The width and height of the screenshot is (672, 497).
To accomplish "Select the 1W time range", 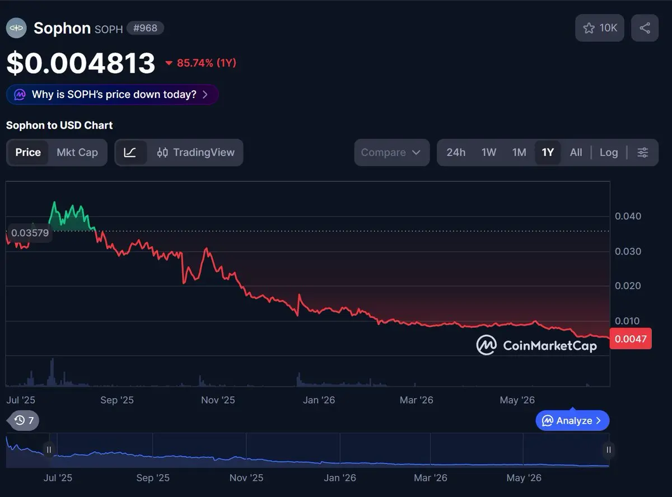I will pyautogui.click(x=489, y=152).
